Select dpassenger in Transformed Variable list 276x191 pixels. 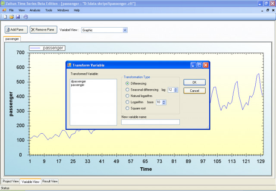(x=78, y=81)
